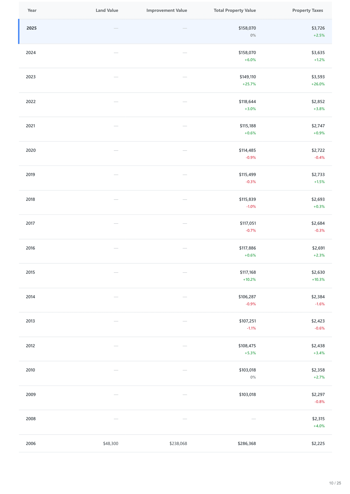Viewport: 350px width, 494px height.
Task: Click the 2008 property taxes $2,315
Action: (318, 419)
